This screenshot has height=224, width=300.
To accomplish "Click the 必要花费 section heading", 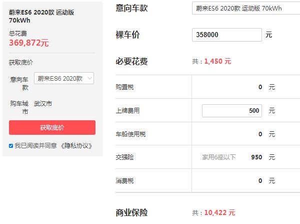I will click(131, 62).
